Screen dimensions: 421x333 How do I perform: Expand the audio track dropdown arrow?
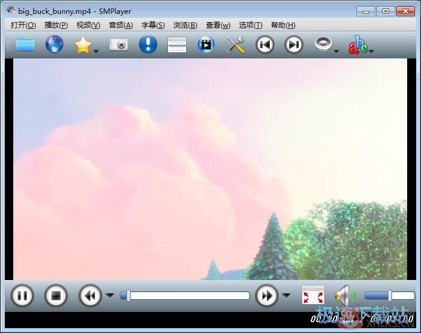click(336, 51)
